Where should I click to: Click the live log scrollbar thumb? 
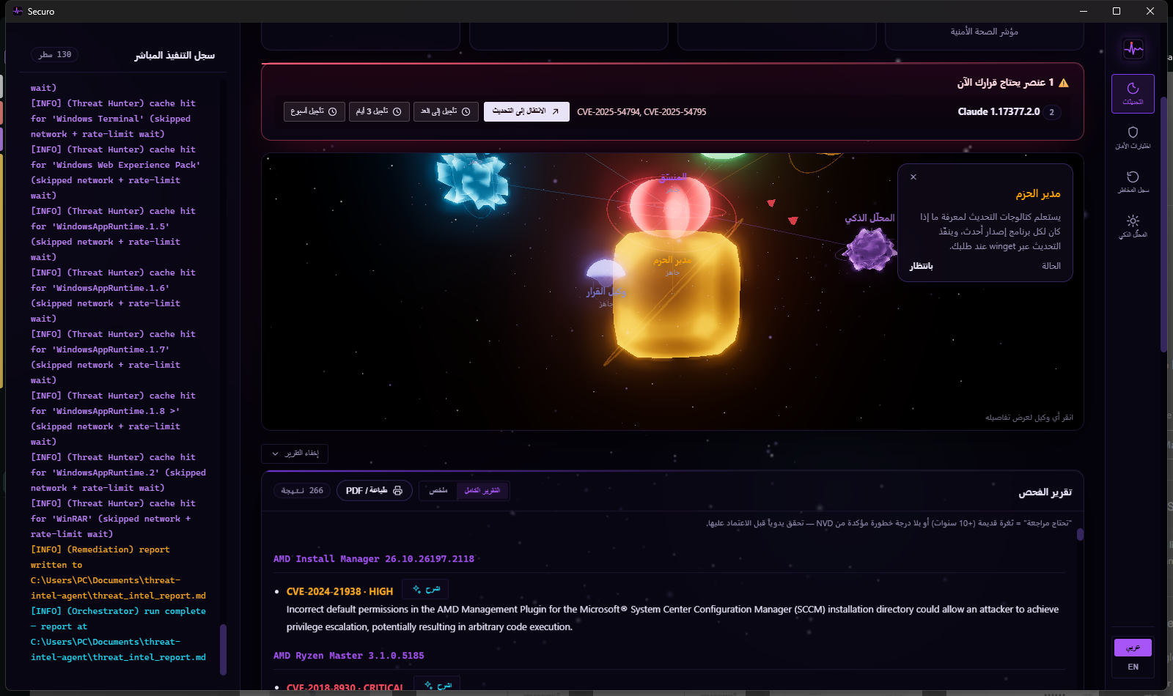[x=223, y=649]
